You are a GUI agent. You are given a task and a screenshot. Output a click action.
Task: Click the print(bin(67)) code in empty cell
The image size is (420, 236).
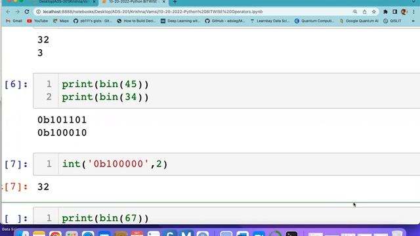pyautogui.click(x=105, y=218)
